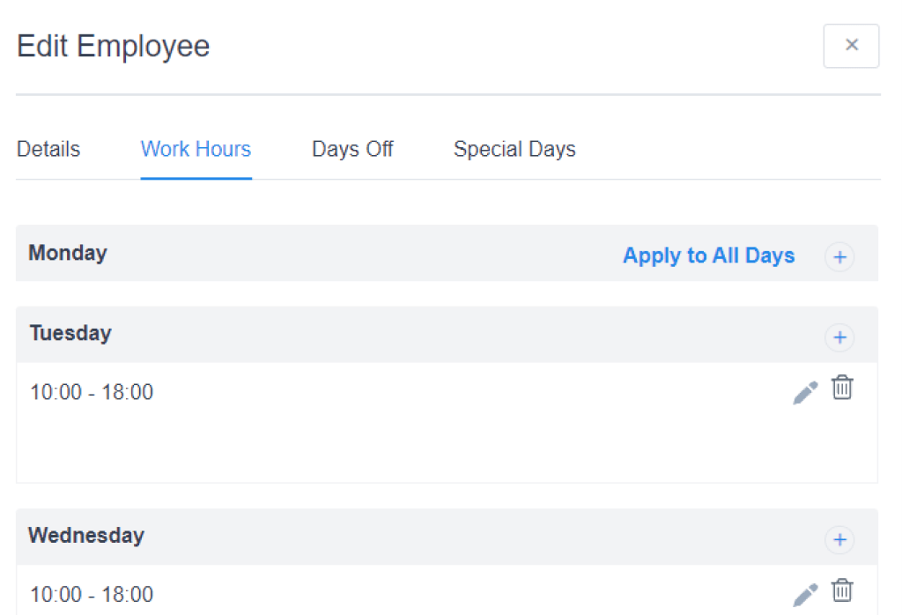This screenshot has width=902, height=615.
Task: Select Wednesday's 10:00 - 18:00 time text
Action: coord(92,595)
